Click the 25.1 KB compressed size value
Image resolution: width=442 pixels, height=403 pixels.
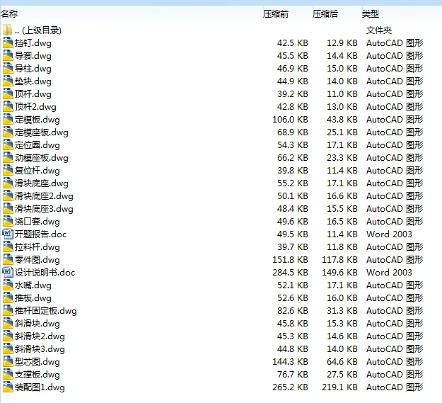[342, 132]
